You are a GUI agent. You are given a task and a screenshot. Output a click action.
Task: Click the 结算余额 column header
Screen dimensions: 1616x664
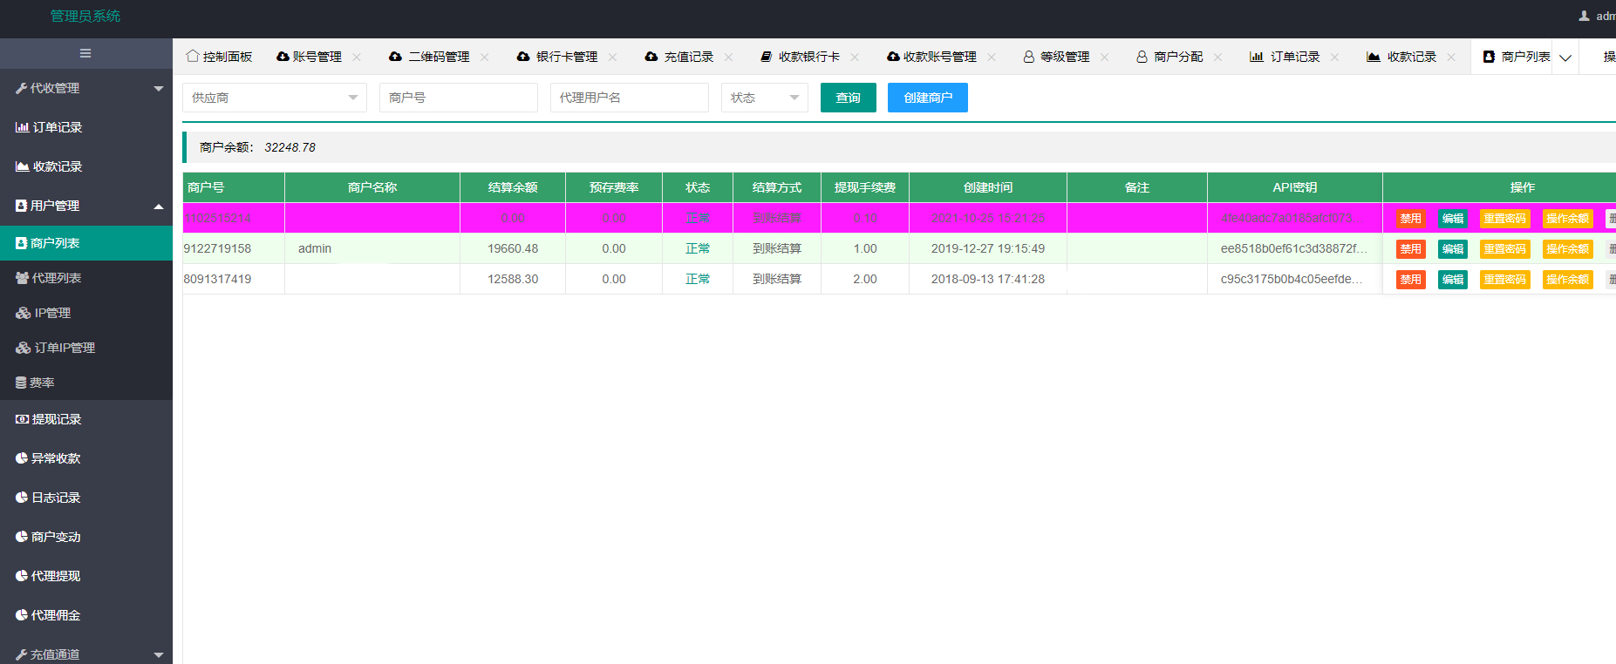pos(513,187)
